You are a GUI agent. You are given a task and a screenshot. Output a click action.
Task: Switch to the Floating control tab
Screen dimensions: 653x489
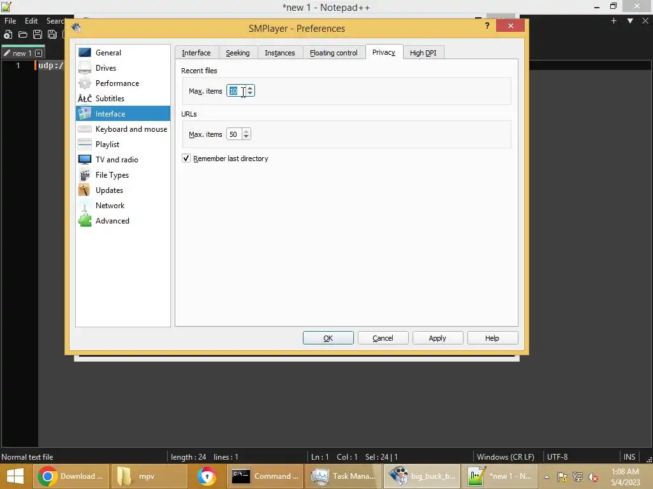(x=334, y=53)
